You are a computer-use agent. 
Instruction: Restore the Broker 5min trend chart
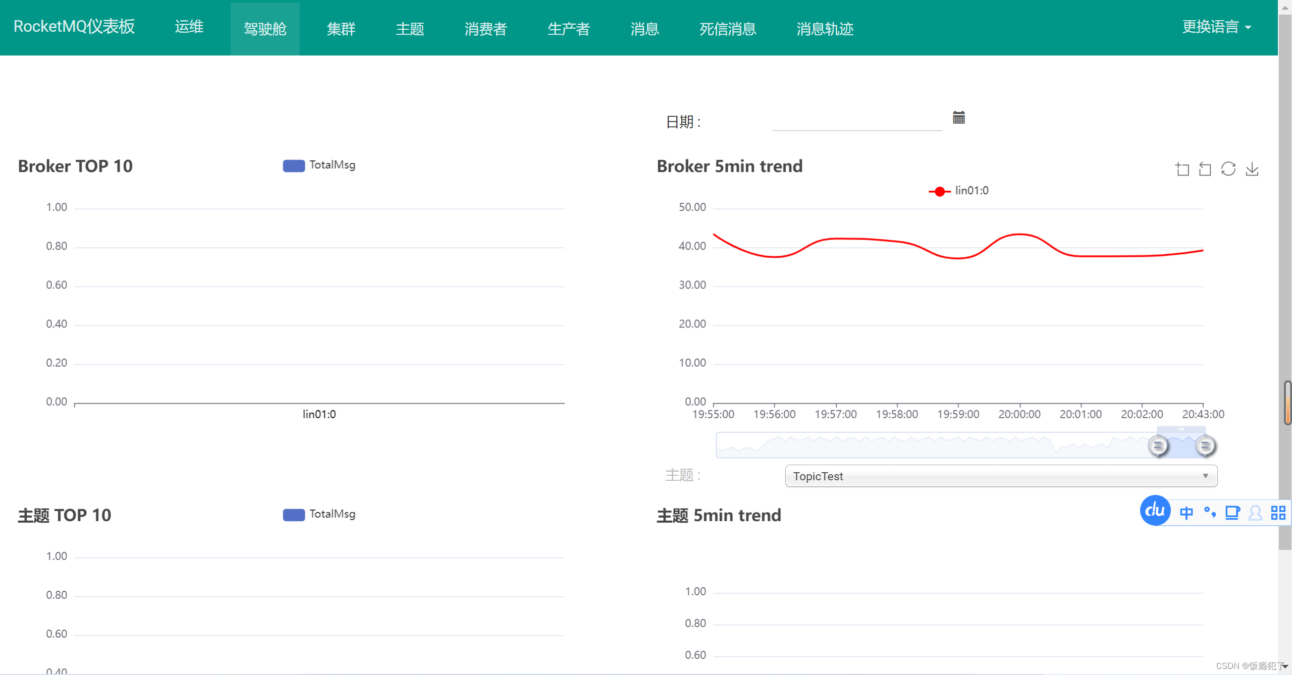click(x=1228, y=169)
